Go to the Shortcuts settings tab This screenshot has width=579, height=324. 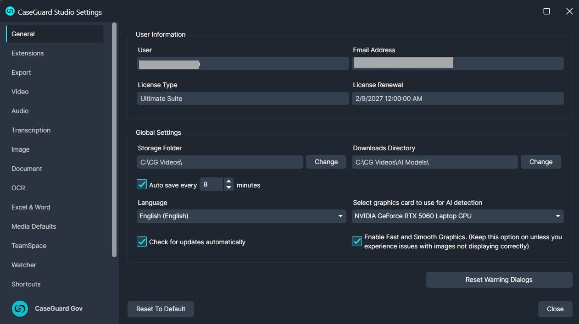26,284
